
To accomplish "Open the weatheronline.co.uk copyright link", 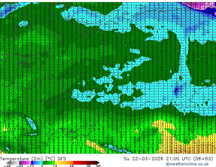I will click(187, 164).
